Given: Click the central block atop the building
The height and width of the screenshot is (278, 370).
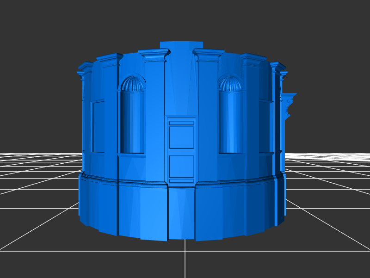Looking at the screenshot, I should pyautogui.click(x=181, y=45).
